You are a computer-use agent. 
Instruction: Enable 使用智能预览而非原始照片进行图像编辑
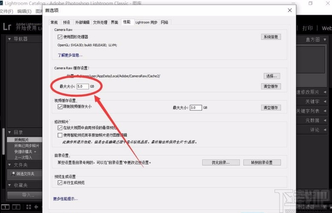pyautogui.click(x=60, y=135)
